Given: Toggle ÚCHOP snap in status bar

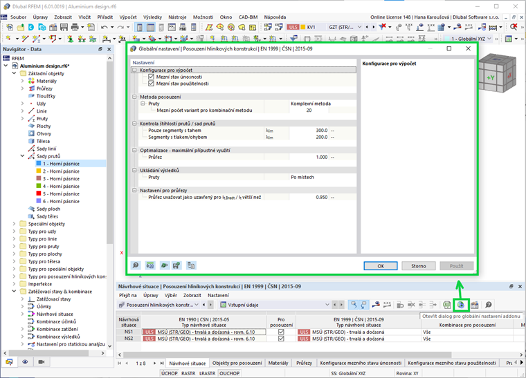Looking at the screenshot, I should (170, 373).
